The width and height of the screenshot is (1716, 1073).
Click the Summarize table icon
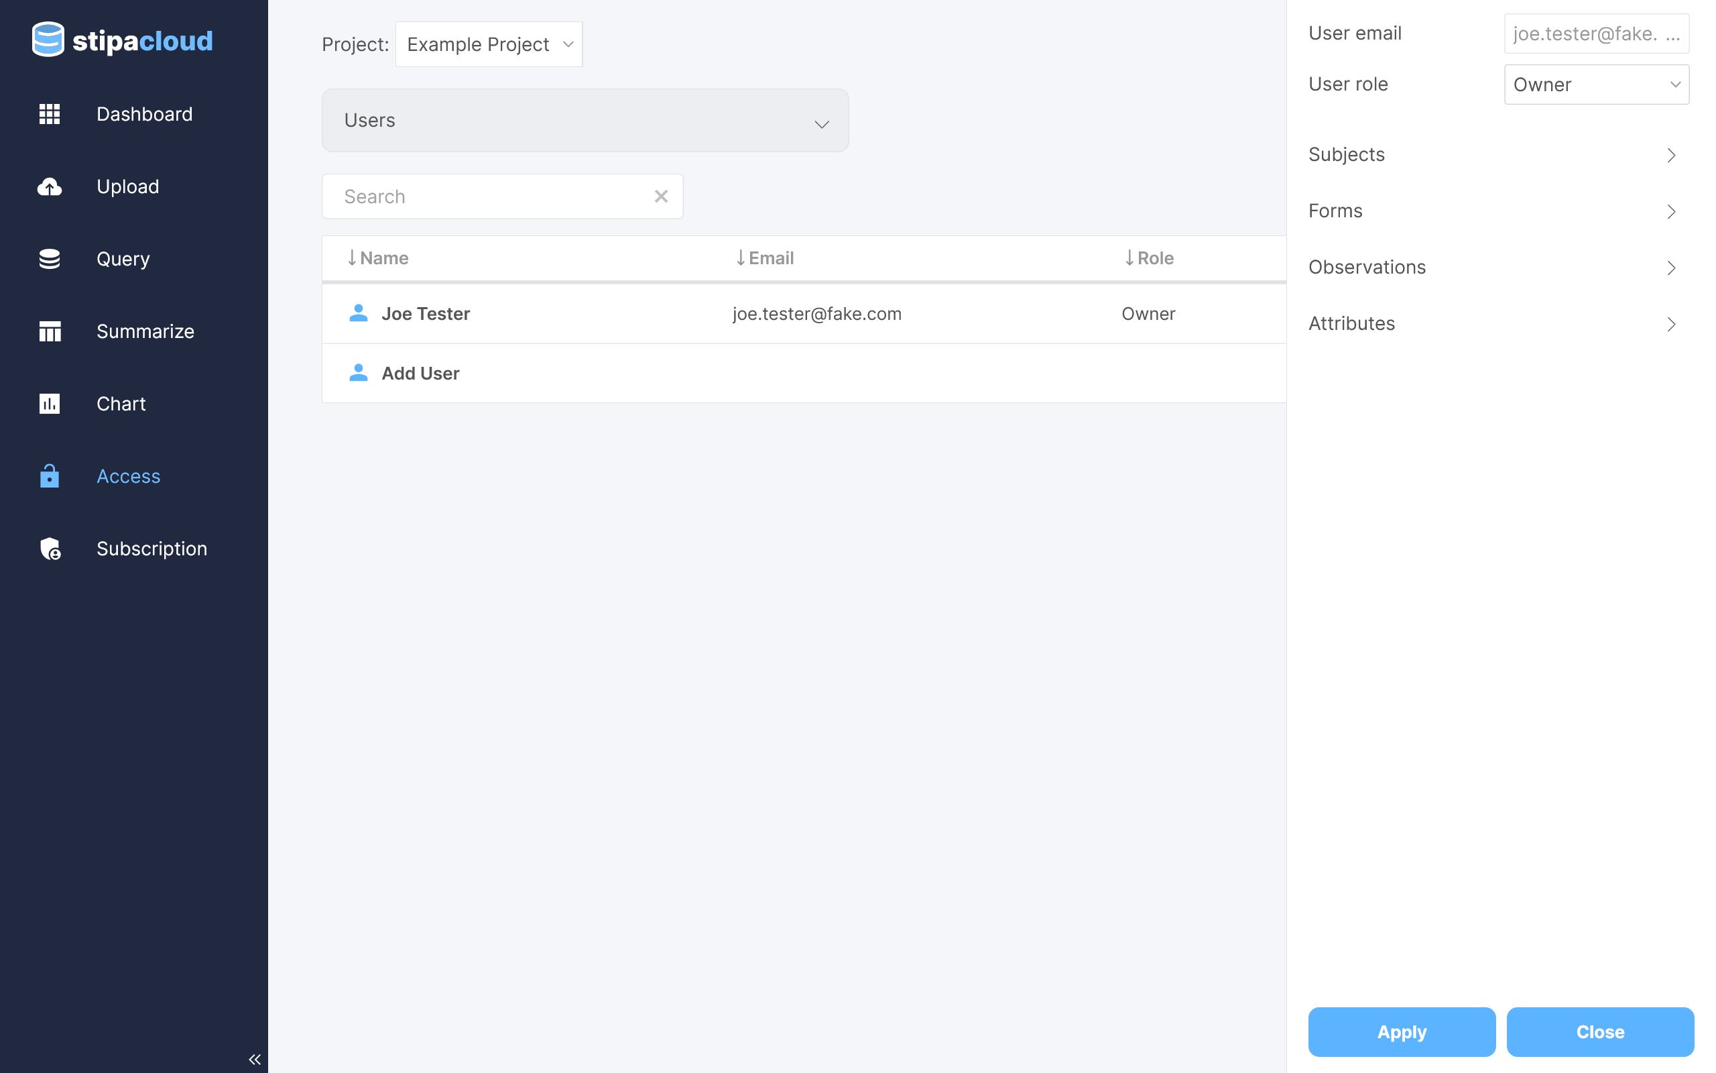point(49,331)
